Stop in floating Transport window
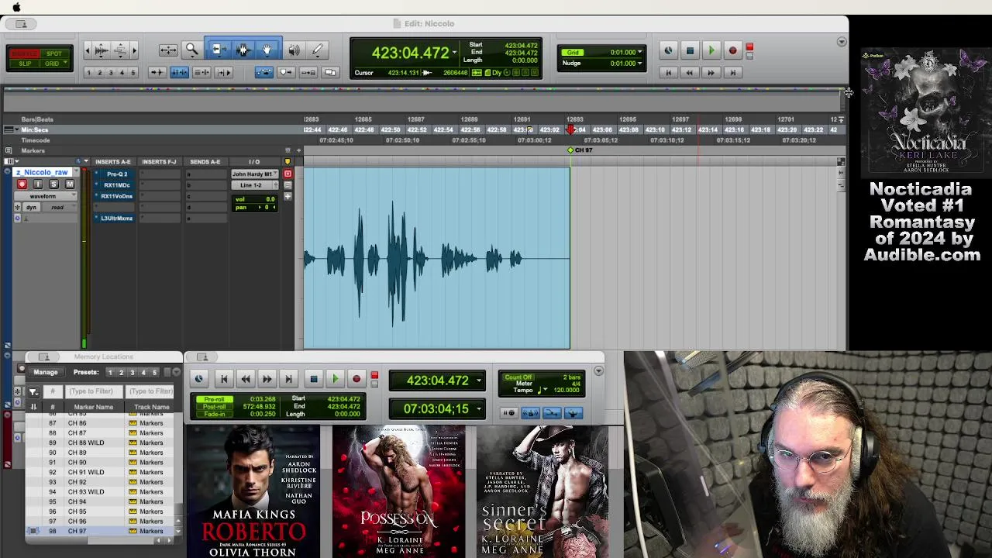The width and height of the screenshot is (992, 558). point(313,379)
